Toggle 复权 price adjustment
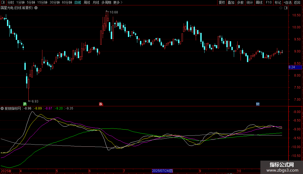This screenshot has height=174, width=303. 222,3
